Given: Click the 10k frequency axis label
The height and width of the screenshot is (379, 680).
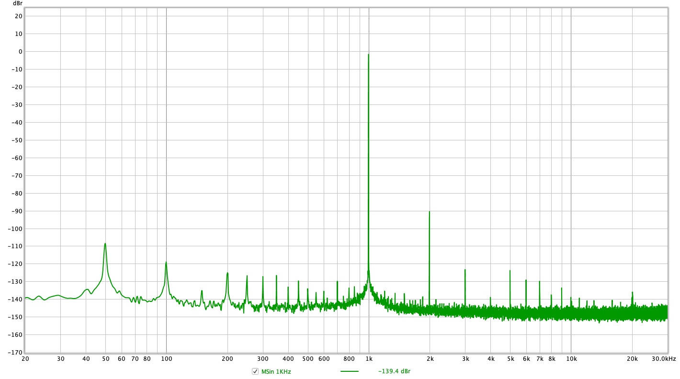Looking at the screenshot, I should [x=571, y=358].
